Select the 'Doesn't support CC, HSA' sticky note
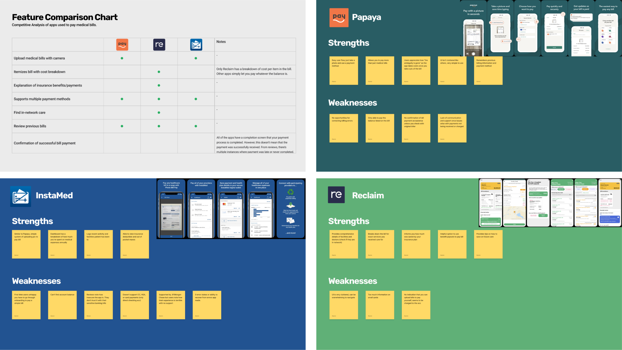Screen dimensions: 622x350 (135, 305)
